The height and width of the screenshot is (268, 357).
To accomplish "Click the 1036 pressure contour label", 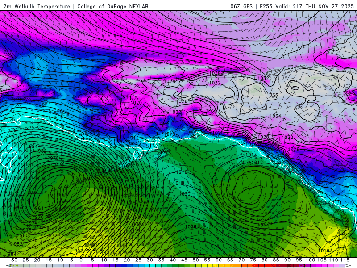I will pyautogui.click(x=272, y=95).
